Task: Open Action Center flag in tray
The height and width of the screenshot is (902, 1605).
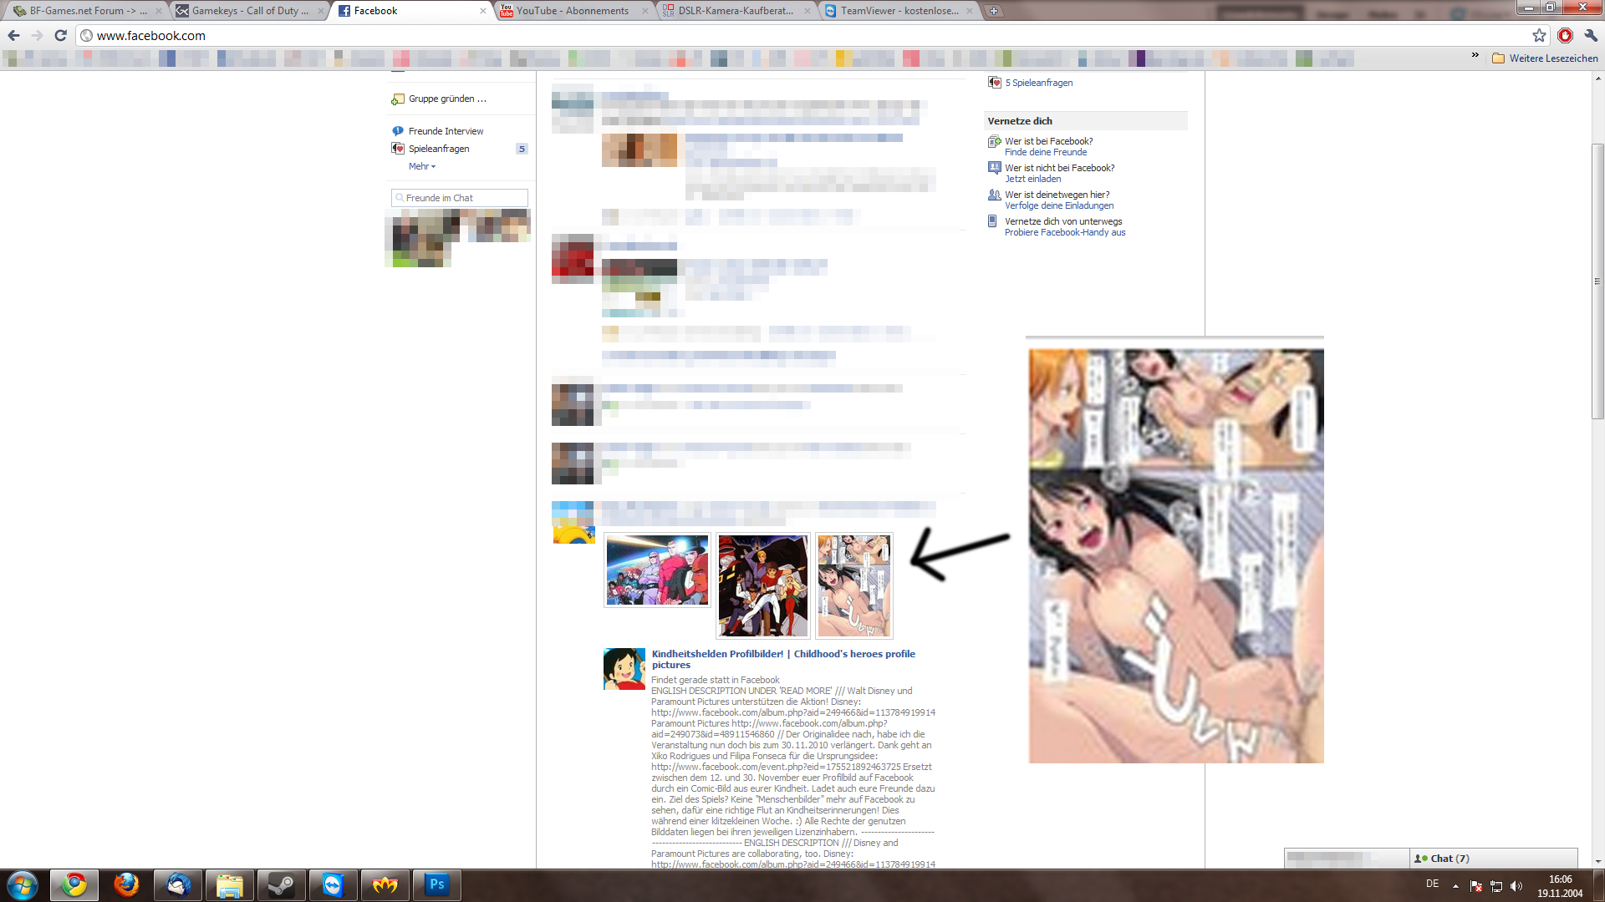Action: [x=1476, y=886]
